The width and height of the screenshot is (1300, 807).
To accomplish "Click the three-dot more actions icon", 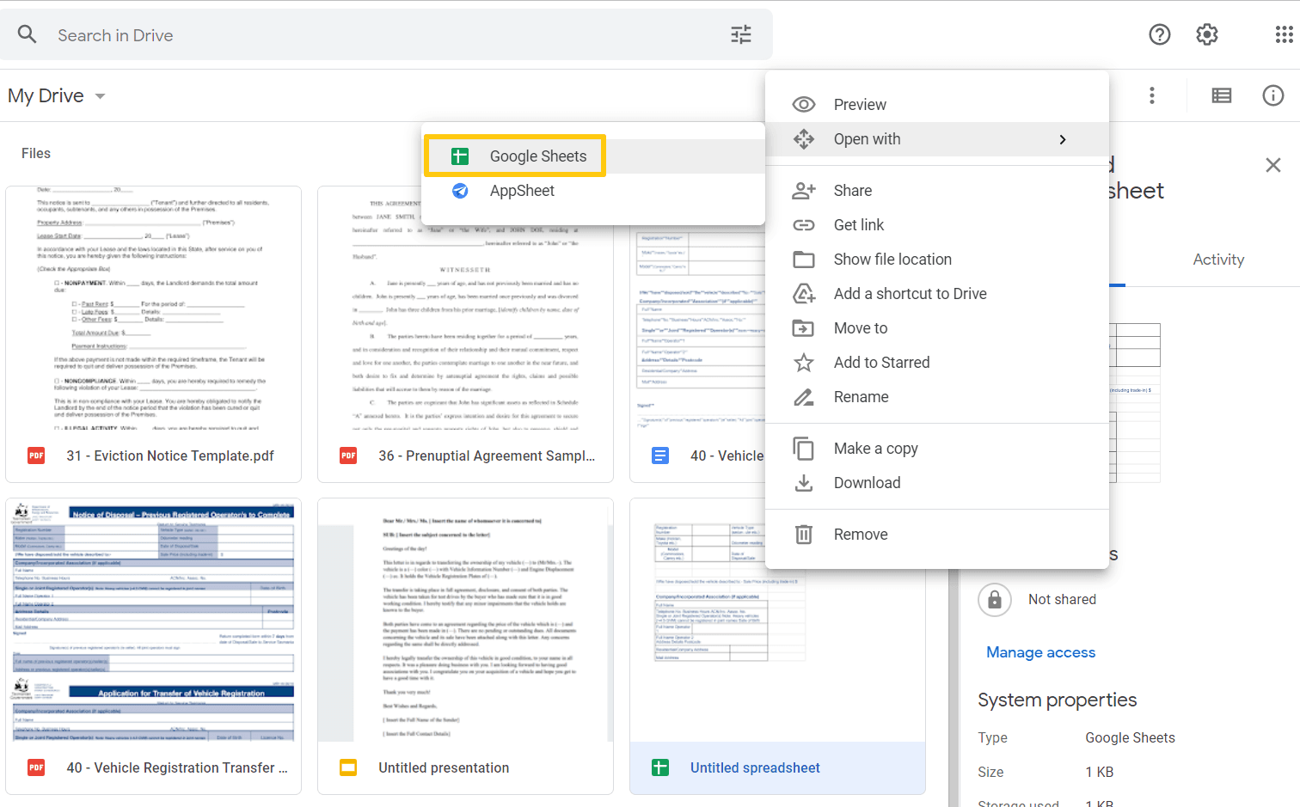I will (1152, 95).
